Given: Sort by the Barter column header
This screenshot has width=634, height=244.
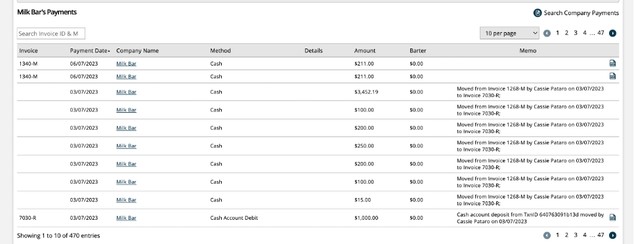Looking at the screenshot, I should [x=417, y=51].
